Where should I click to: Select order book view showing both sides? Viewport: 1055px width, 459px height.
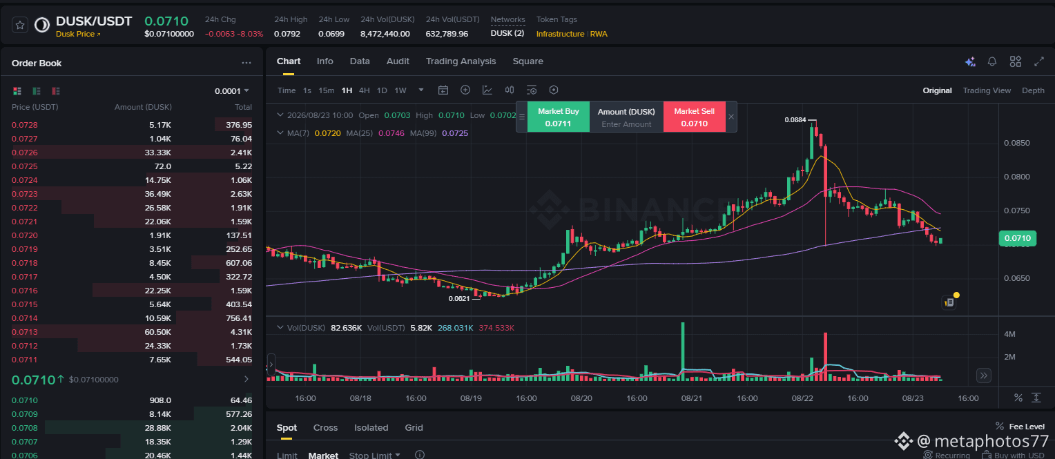(x=17, y=90)
